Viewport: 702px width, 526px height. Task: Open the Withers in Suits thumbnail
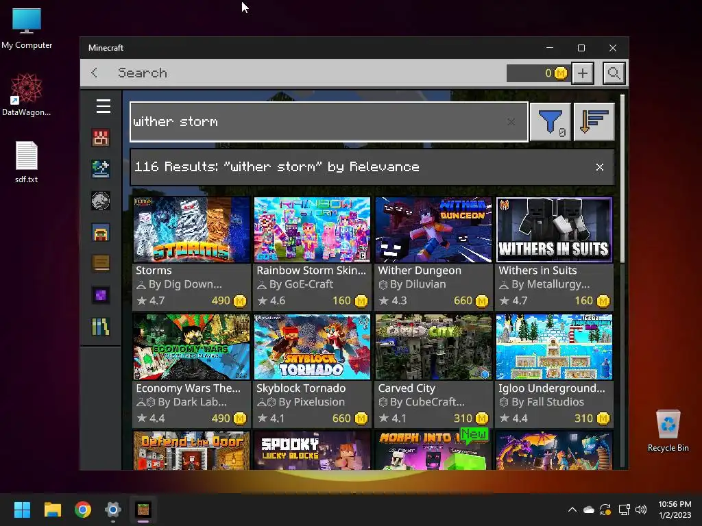point(554,229)
